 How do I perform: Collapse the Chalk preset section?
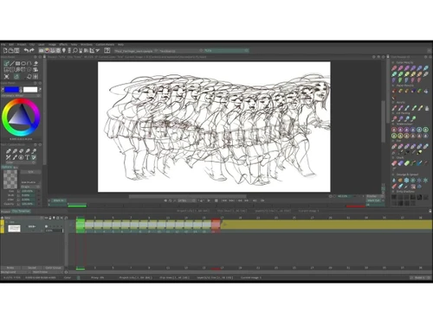(x=393, y=158)
